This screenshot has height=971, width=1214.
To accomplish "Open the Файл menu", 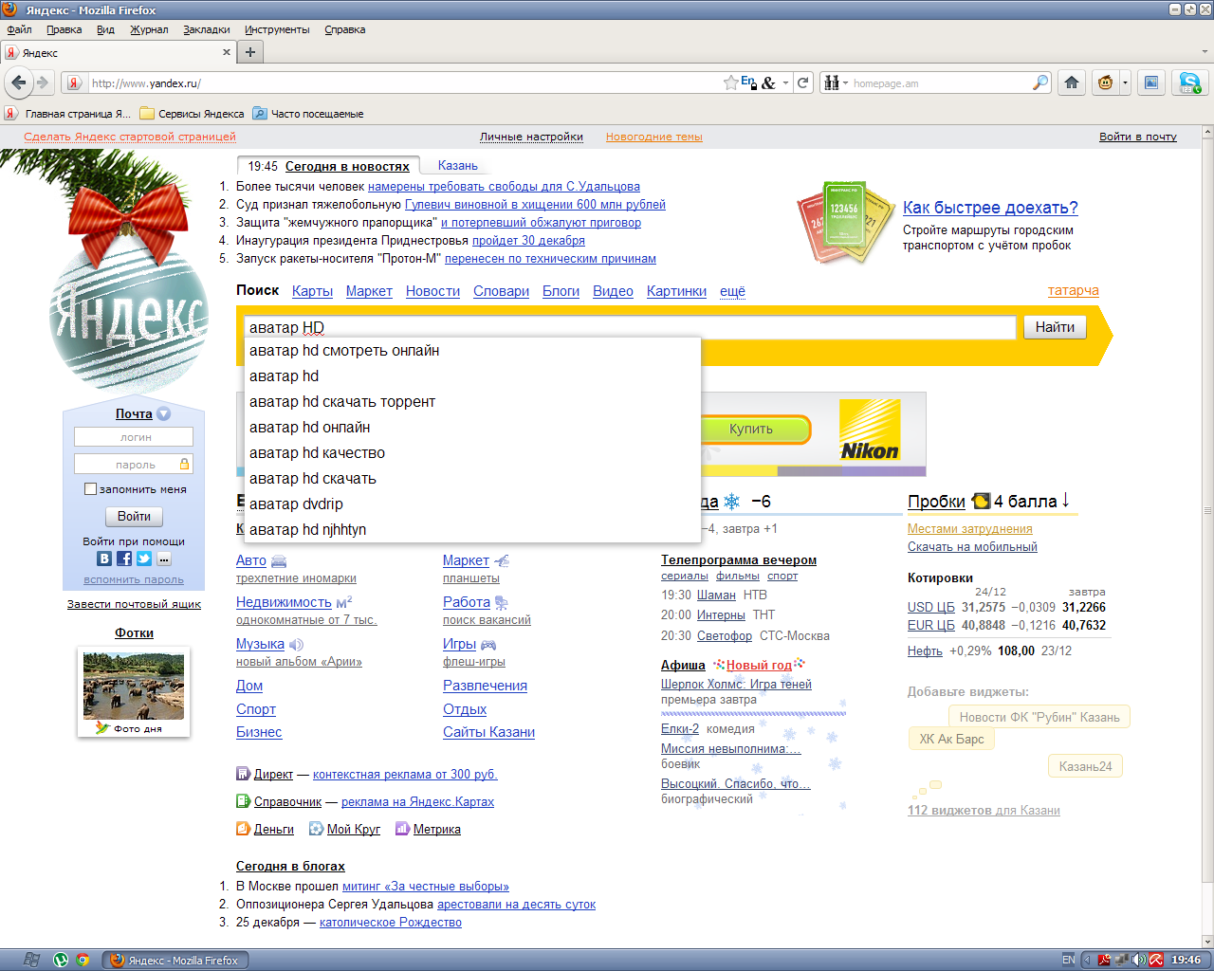I will pos(19,29).
